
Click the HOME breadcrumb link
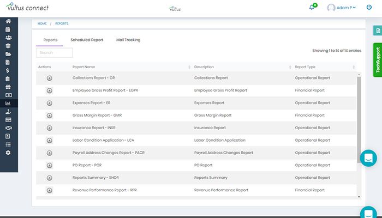tap(42, 23)
